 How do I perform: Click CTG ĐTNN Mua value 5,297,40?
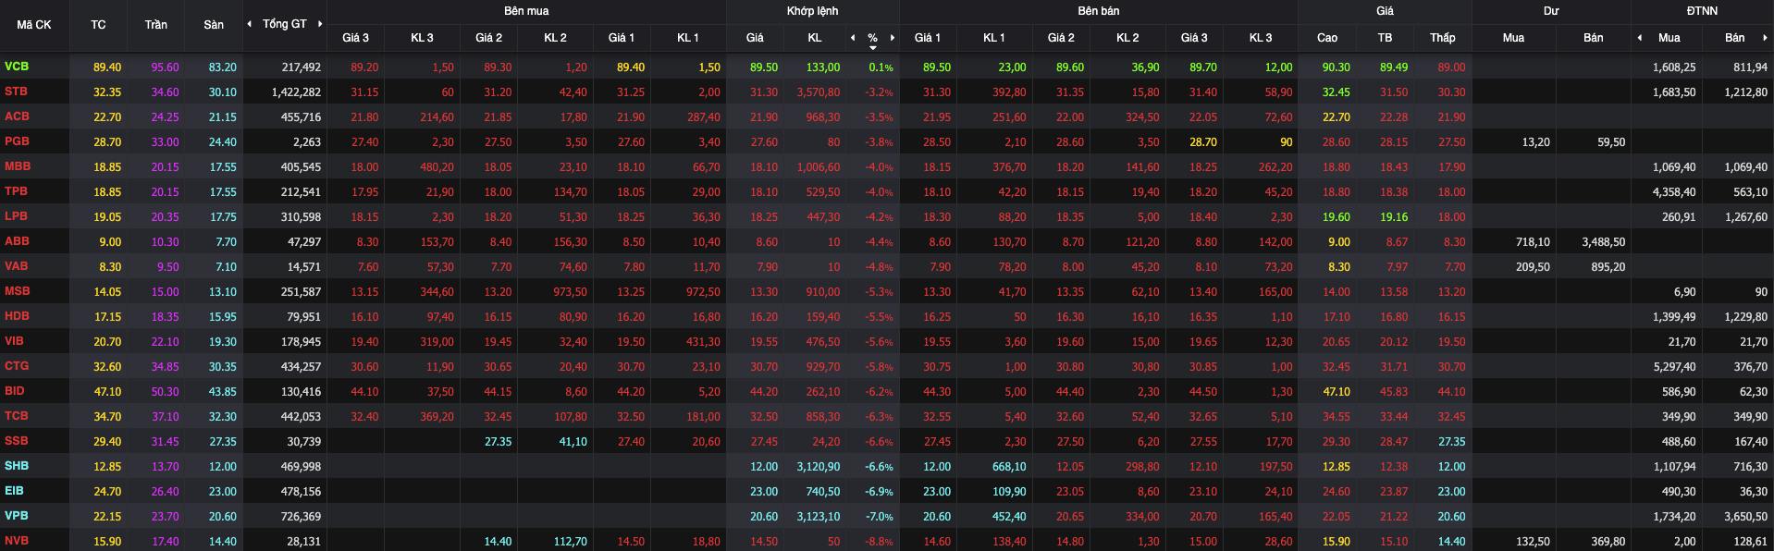[1674, 367]
